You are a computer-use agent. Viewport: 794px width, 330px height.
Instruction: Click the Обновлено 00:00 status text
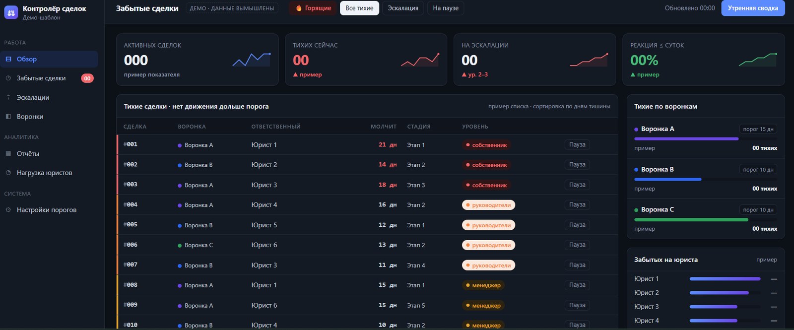[x=690, y=8]
